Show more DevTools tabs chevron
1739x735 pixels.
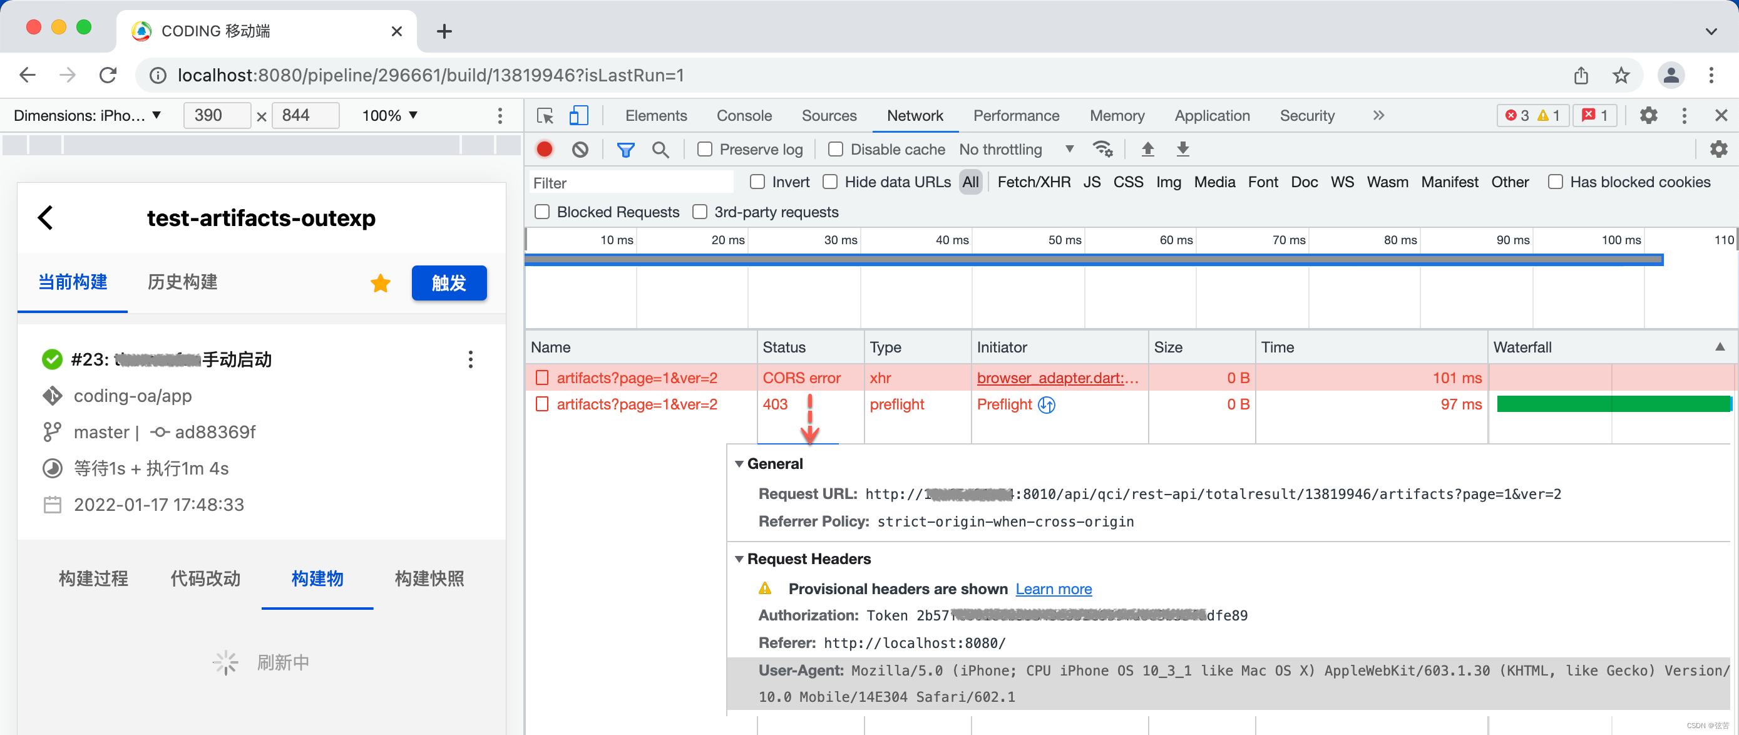point(1378,115)
